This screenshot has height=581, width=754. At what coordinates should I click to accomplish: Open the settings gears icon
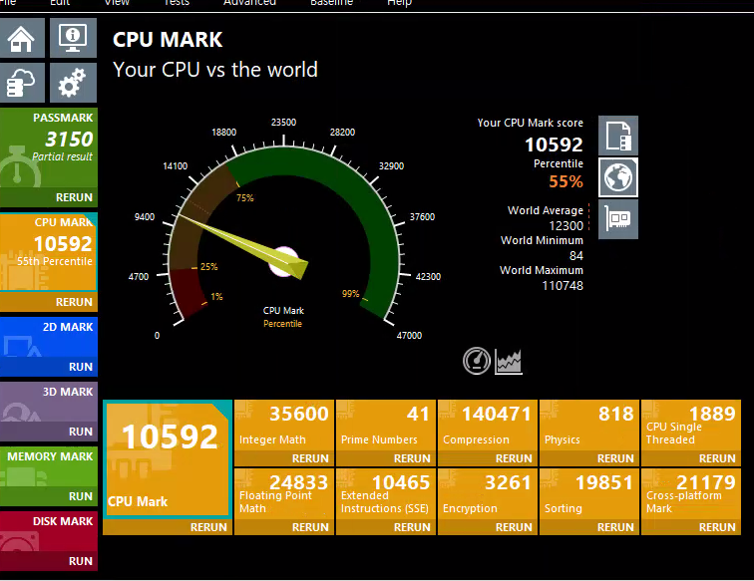[73, 83]
